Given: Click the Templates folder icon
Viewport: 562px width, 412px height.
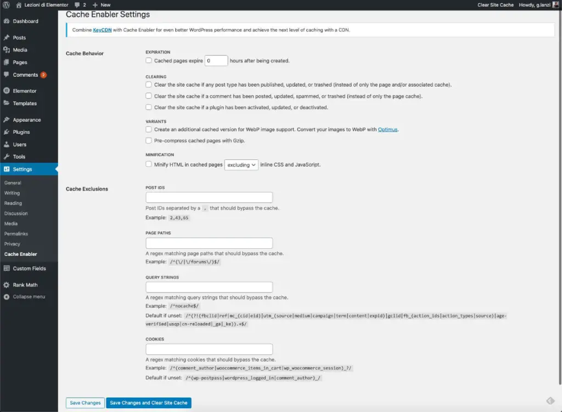Looking at the screenshot, I should click(x=7, y=103).
